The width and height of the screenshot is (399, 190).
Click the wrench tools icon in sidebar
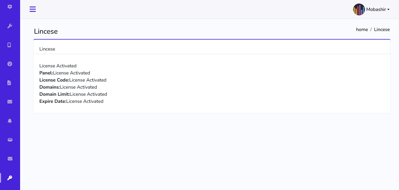point(10,26)
